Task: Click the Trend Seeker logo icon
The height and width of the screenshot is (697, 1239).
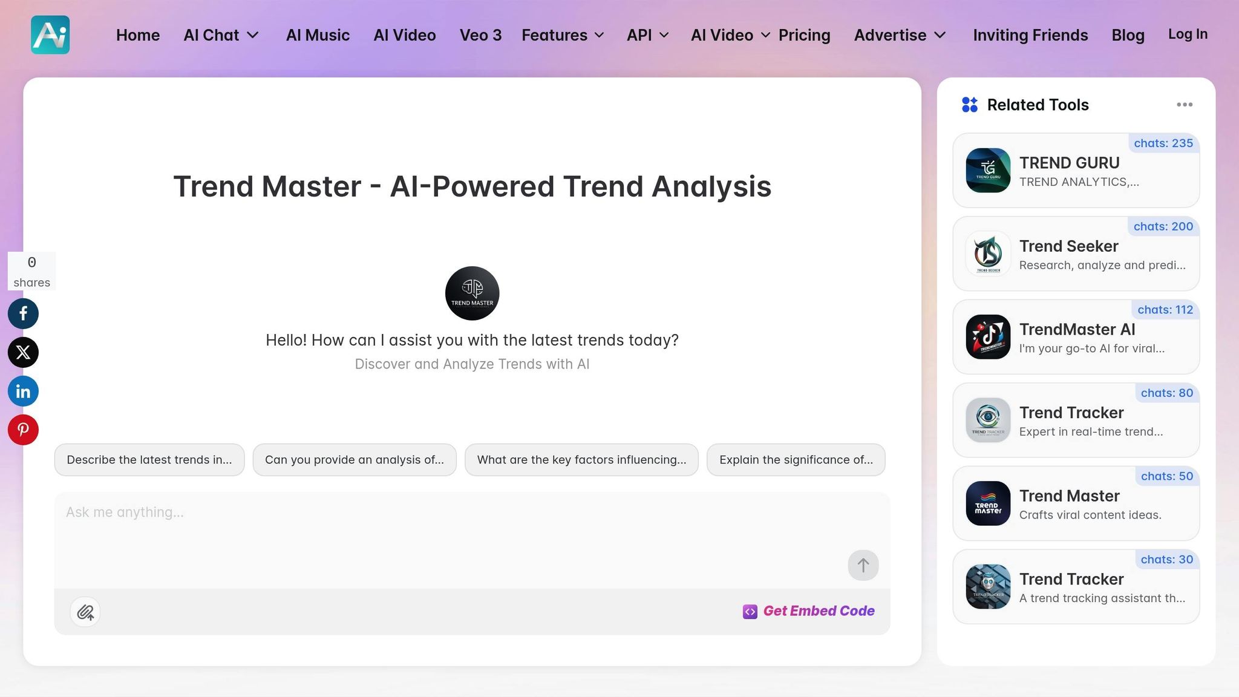Action: click(988, 254)
